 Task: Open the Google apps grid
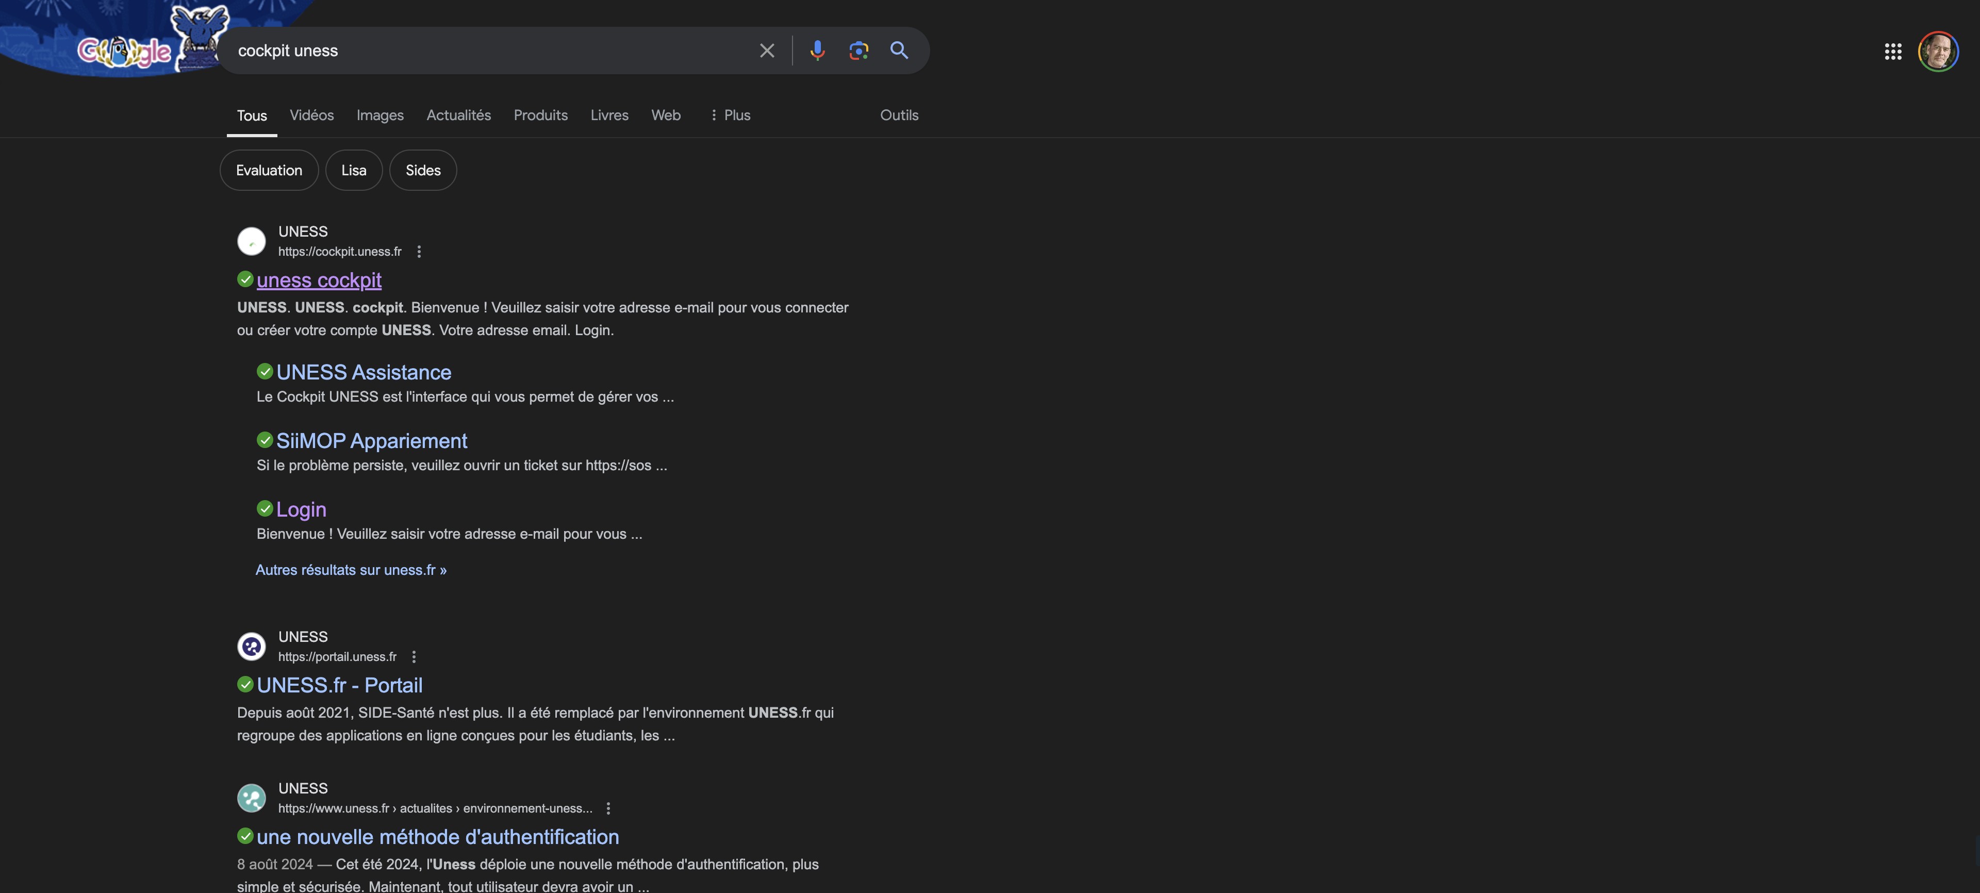point(1892,52)
